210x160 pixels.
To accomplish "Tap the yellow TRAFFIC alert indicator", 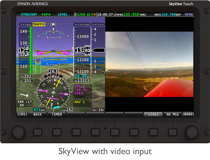I will coord(39,25).
